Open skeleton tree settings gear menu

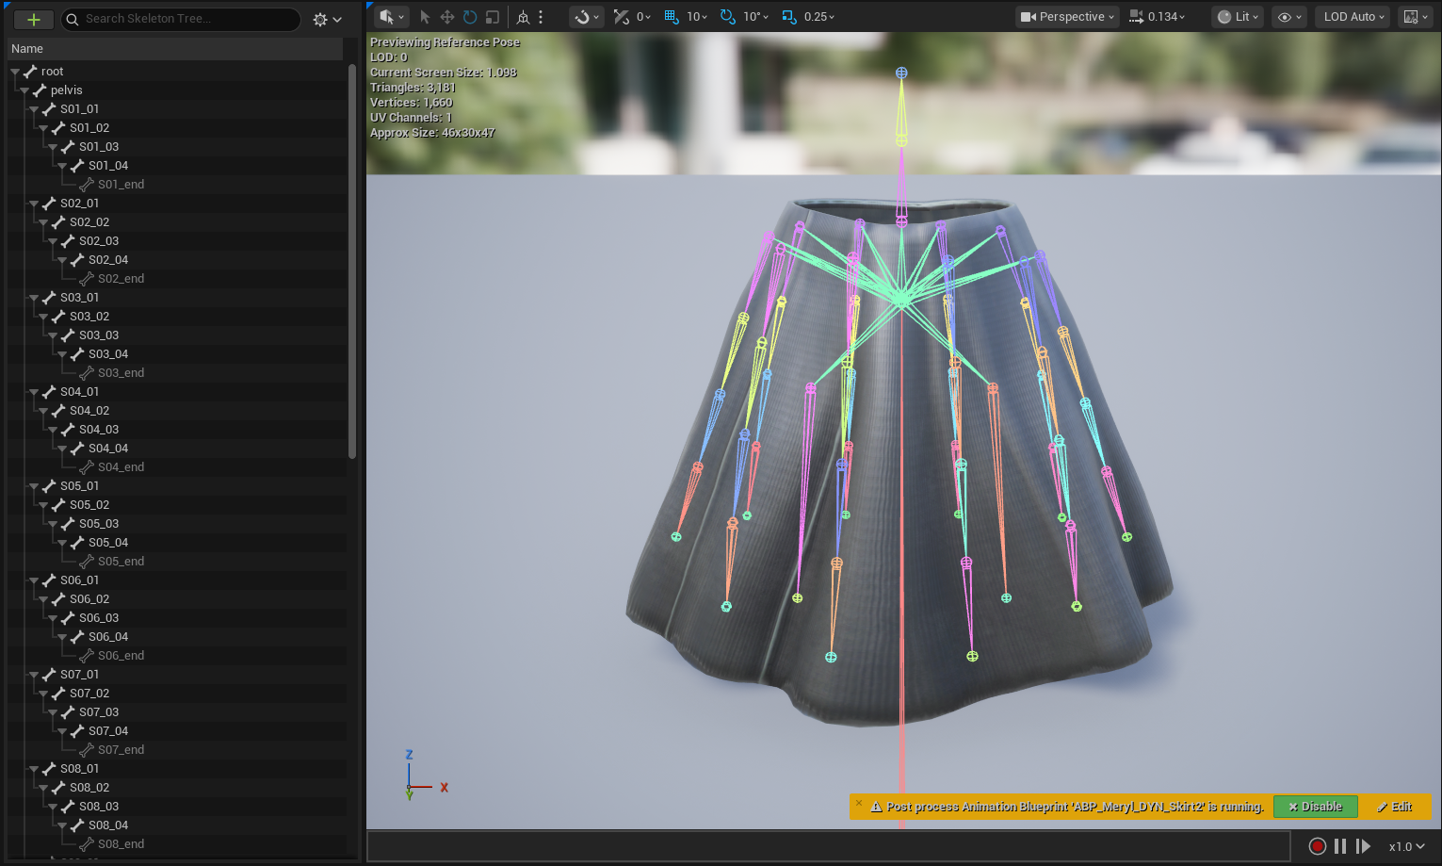[x=327, y=19]
